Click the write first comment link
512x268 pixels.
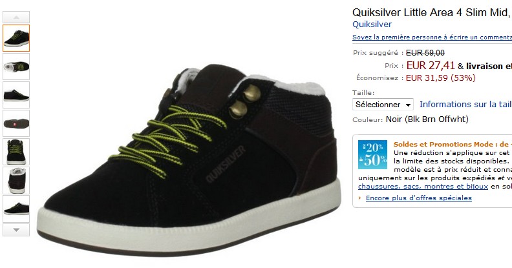(432, 37)
